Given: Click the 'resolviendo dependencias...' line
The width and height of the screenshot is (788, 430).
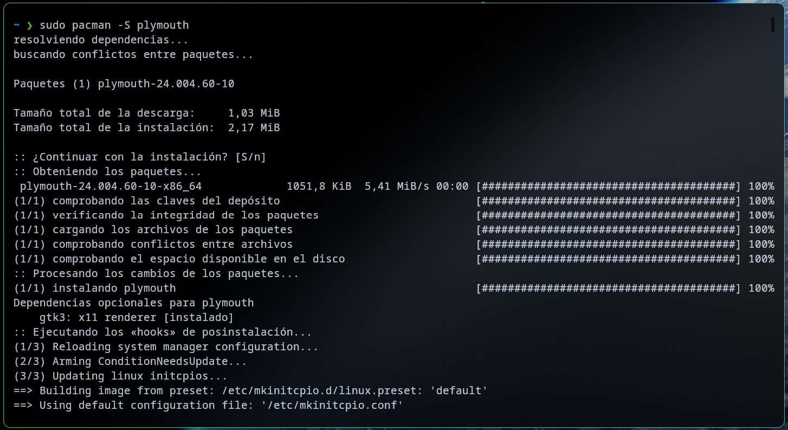Looking at the screenshot, I should tap(101, 40).
